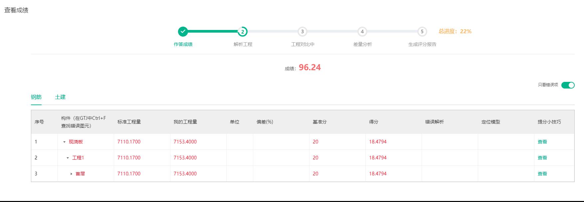
Task: Click the completed checkmark step icon
Action: [x=183, y=32]
